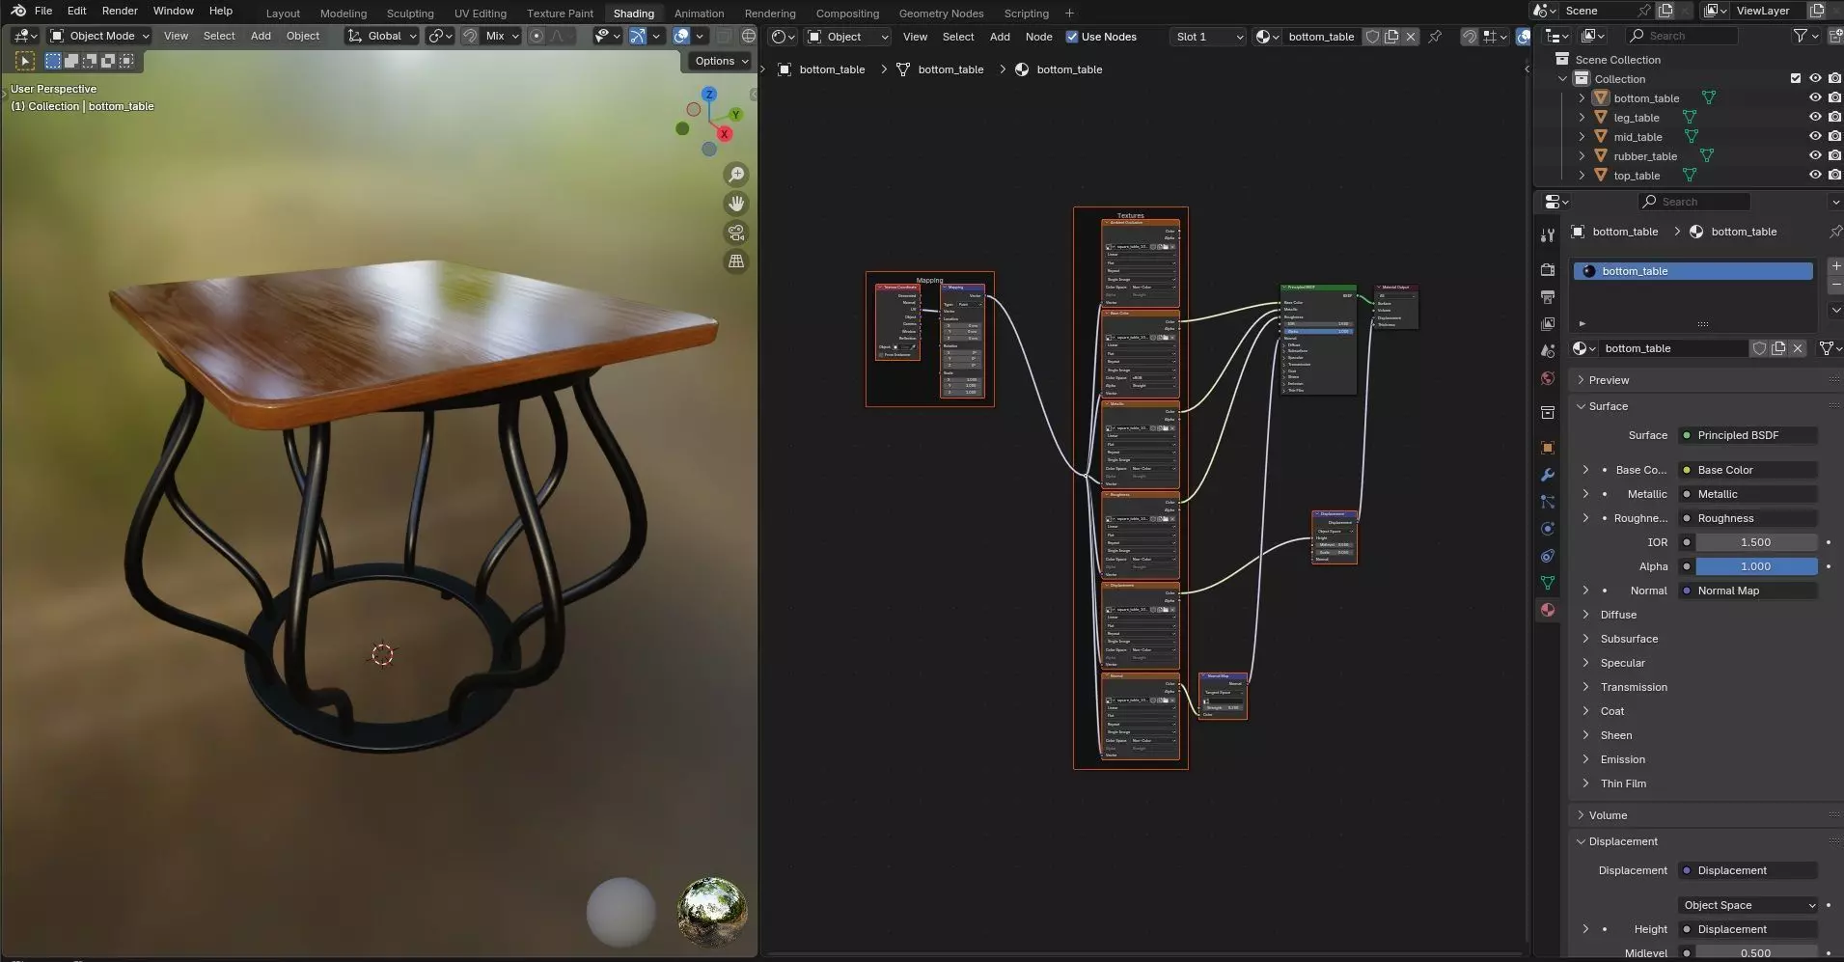Viewport: 1844px width, 962px height.
Task: Remove material slot with minus button
Action: tap(1834, 286)
